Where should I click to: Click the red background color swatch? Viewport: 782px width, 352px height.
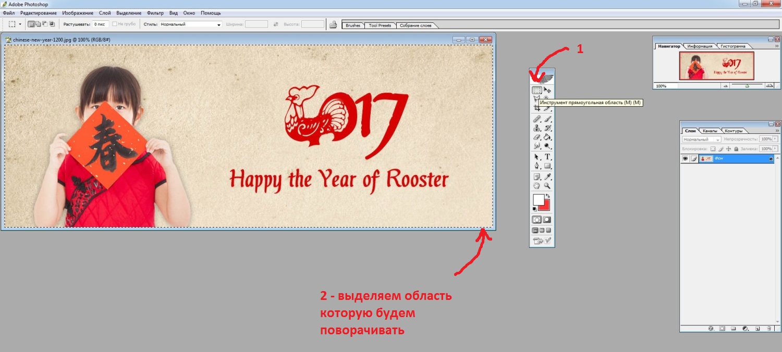(x=545, y=205)
